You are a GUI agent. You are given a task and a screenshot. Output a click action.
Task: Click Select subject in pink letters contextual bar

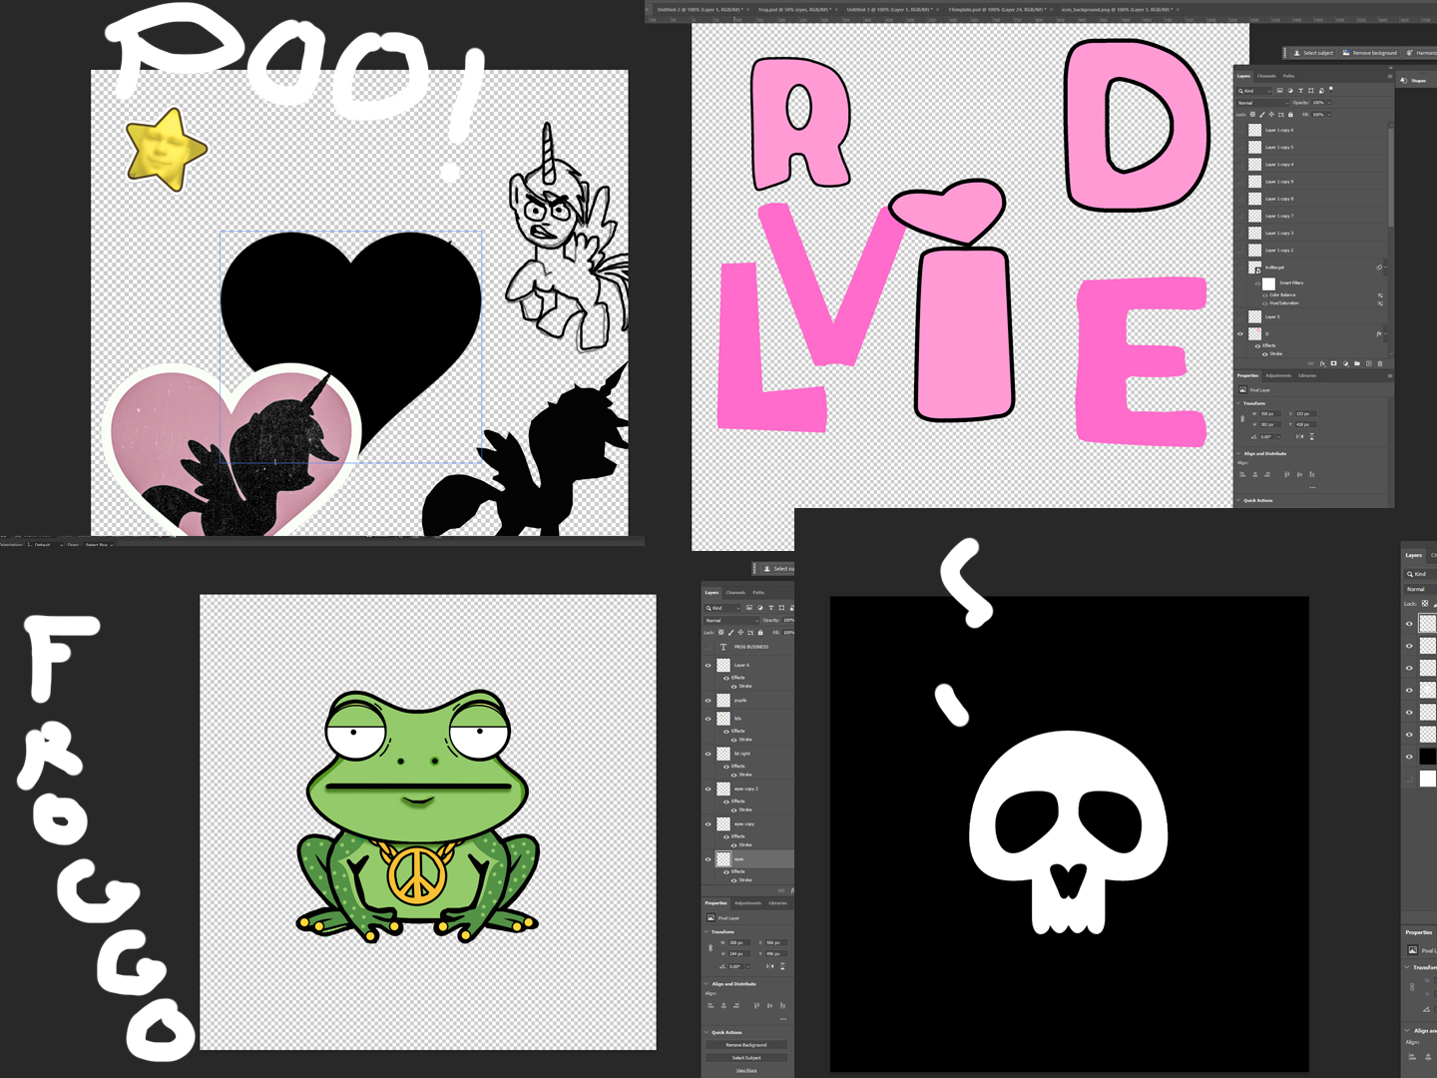coord(1313,53)
